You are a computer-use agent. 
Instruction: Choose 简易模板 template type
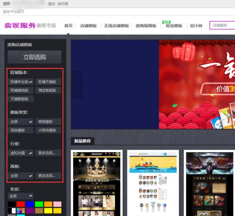point(48,121)
